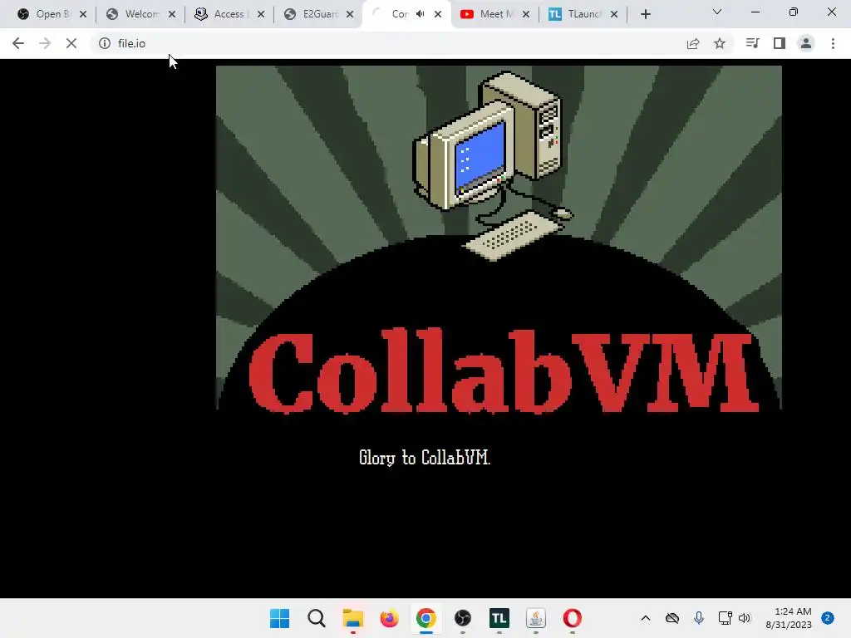The image size is (851, 638).
Task: Click the Chrome taskbar icon
Action: tap(426, 618)
